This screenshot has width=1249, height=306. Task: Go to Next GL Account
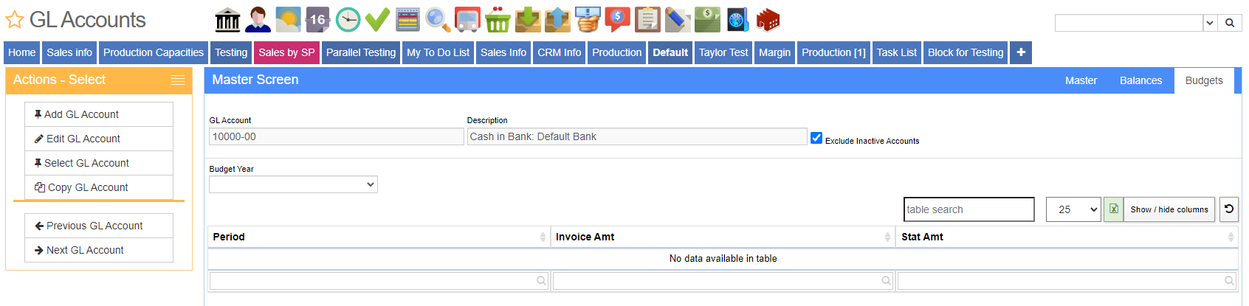pyautogui.click(x=99, y=250)
